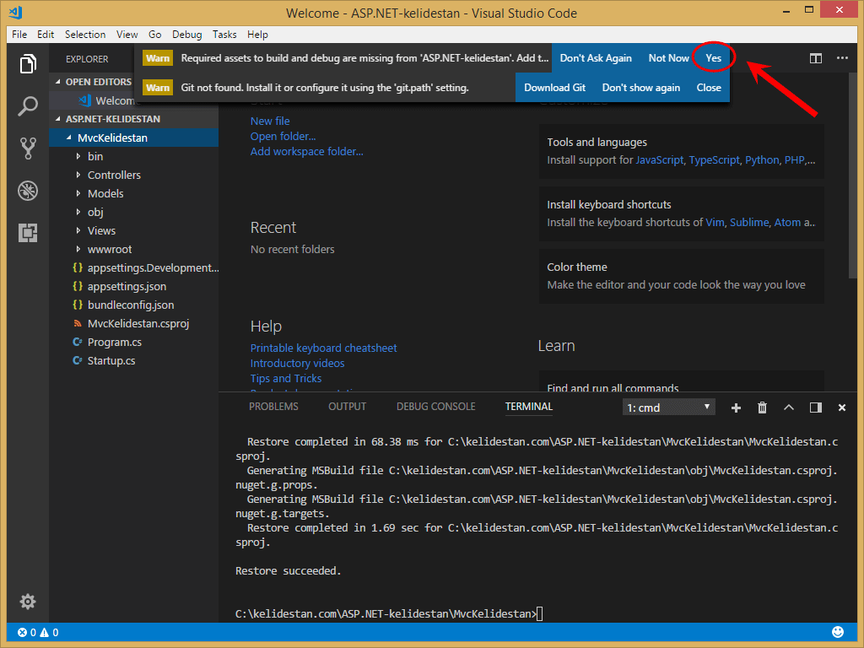Image resolution: width=864 pixels, height=648 pixels.
Task: Open bundleconfig.json file
Action: 130,305
